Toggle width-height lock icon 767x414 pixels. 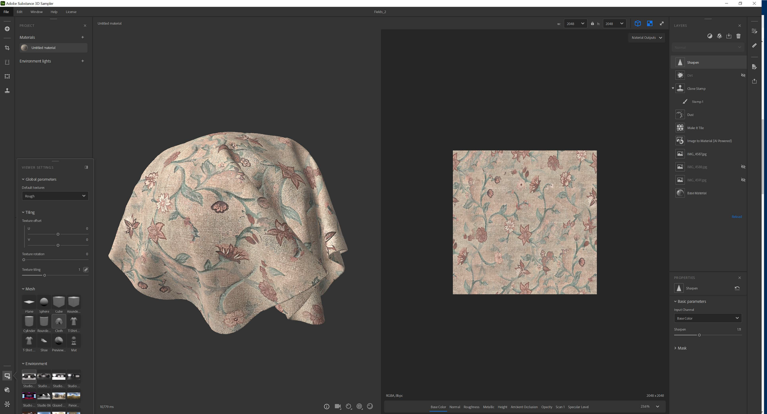click(592, 24)
